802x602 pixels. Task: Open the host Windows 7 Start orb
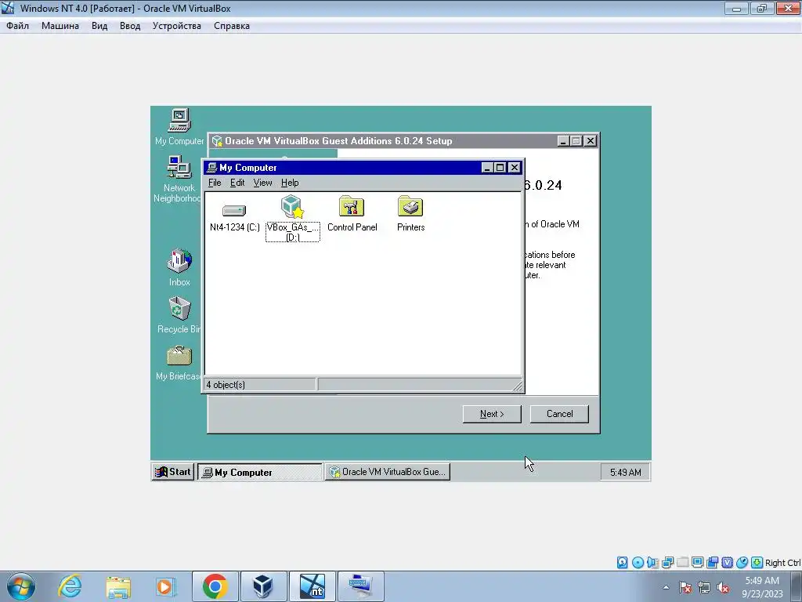point(21,586)
